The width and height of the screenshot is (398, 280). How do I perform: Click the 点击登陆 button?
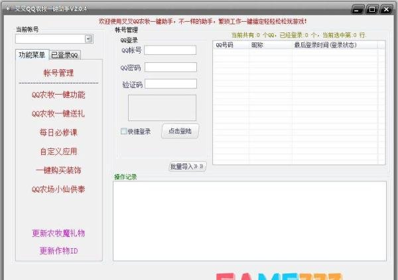(x=180, y=131)
